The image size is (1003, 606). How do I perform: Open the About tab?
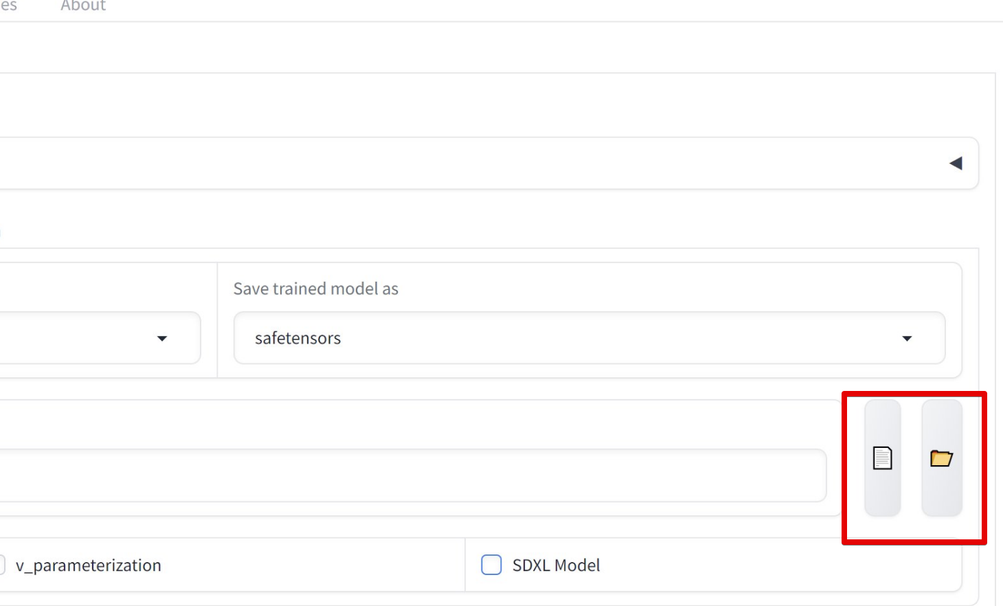pos(83,6)
